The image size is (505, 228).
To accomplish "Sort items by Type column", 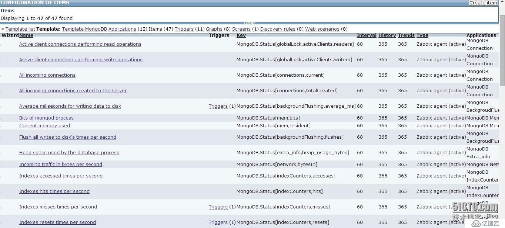I will pyautogui.click(x=422, y=35).
